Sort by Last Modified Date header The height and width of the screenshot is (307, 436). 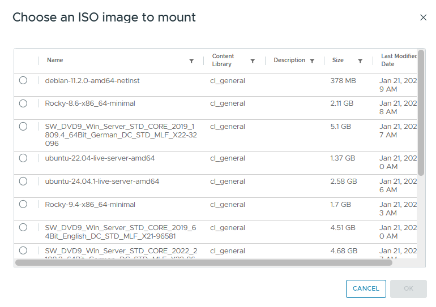399,60
